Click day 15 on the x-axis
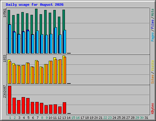 (x=73, y=118)
